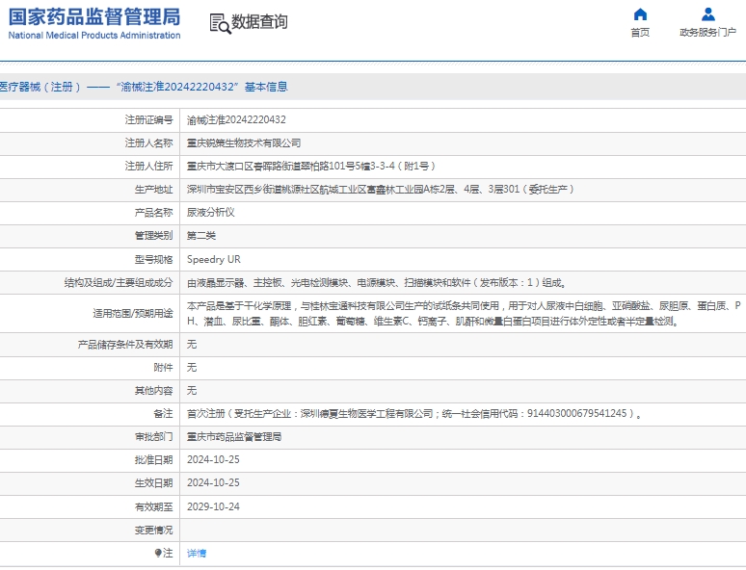
Task: Click the 审批部门 label
Action: pos(153,437)
